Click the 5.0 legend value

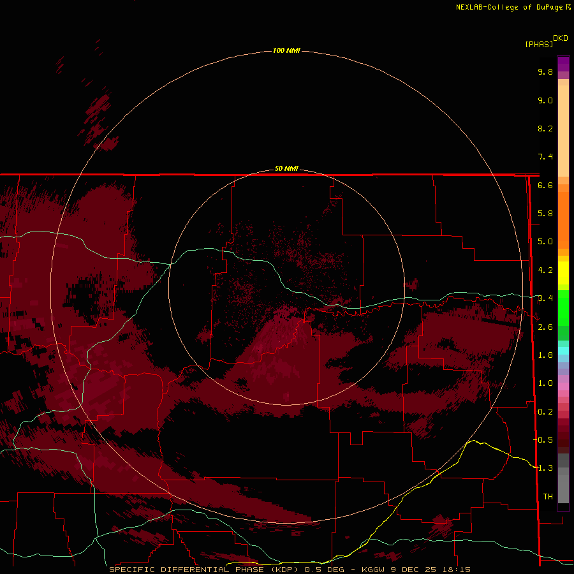point(545,242)
